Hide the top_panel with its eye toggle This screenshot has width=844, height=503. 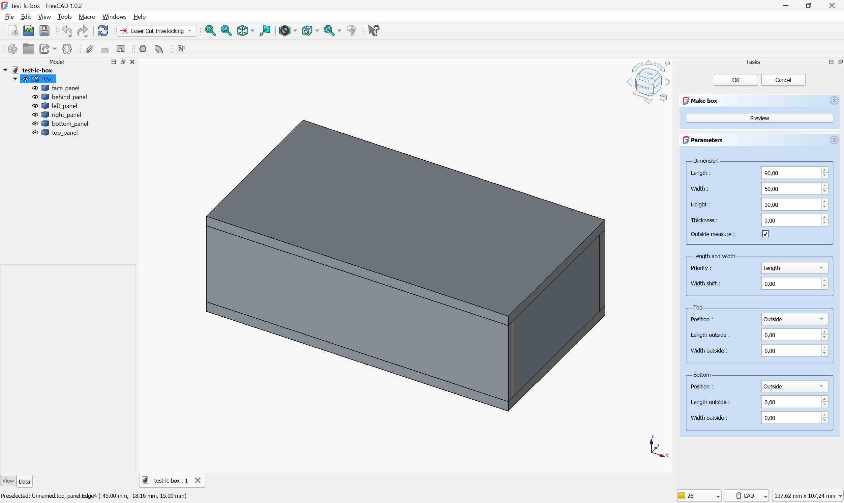tap(35, 133)
